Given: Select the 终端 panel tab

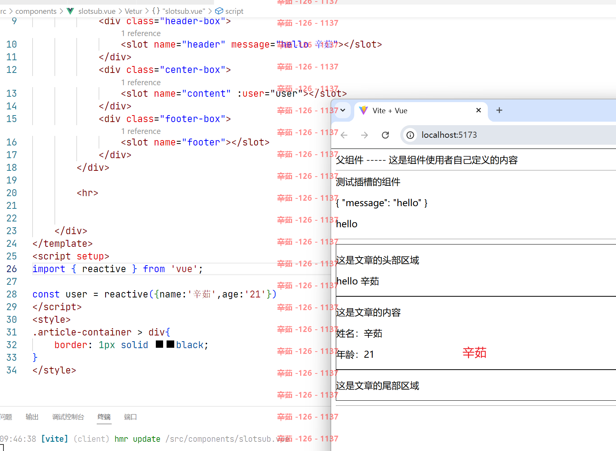Looking at the screenshot, I should point(104,417).
